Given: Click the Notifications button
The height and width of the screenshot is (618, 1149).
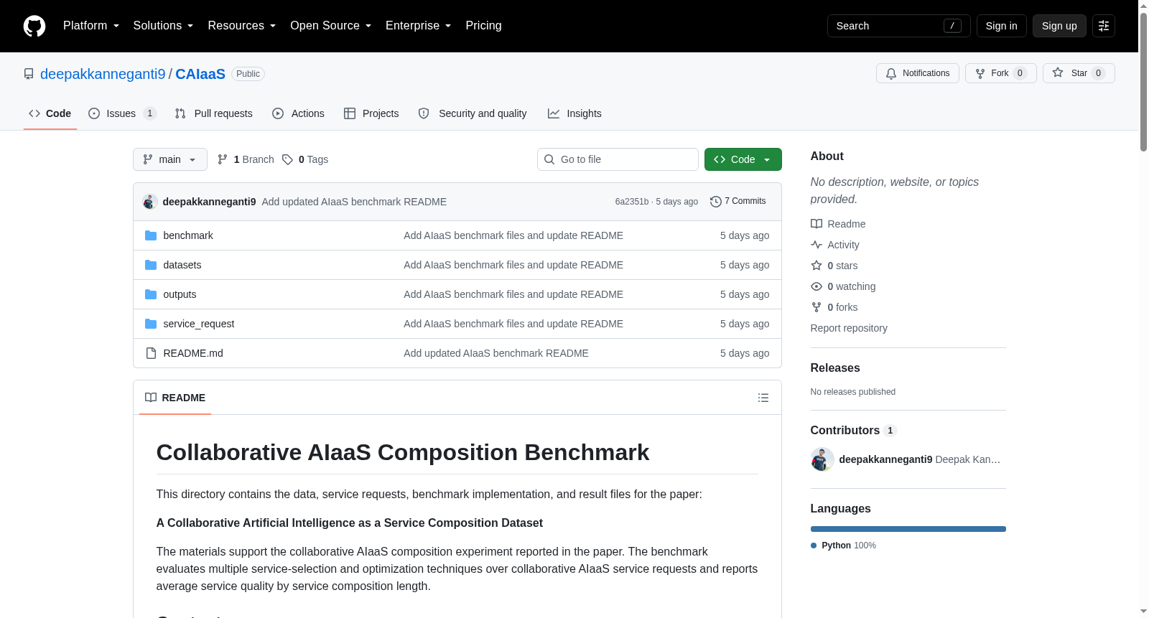Looking at the screenshot, I should pos(918,73).
